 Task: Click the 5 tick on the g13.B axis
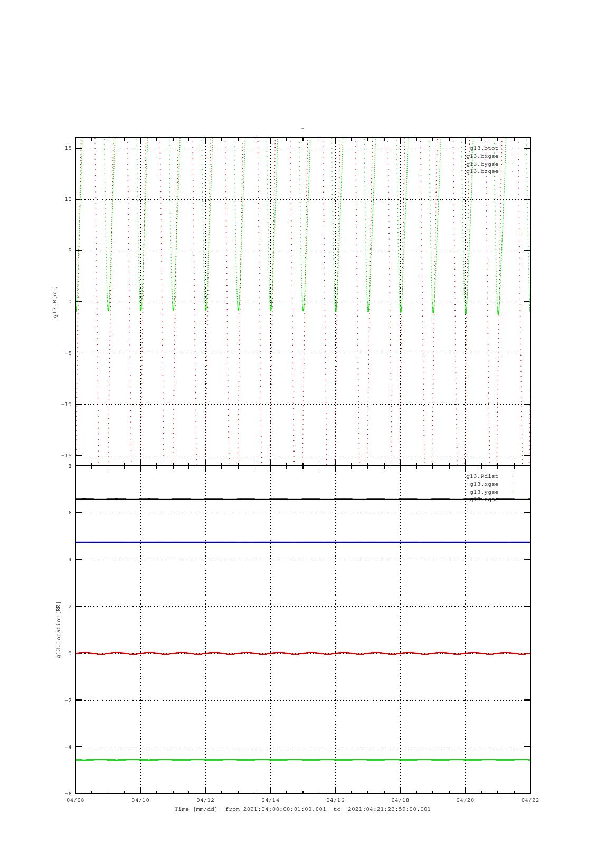click(x=70, y=251)
